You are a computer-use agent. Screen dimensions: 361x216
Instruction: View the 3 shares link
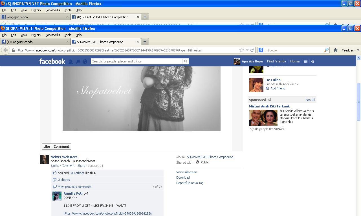click(64, 180)
